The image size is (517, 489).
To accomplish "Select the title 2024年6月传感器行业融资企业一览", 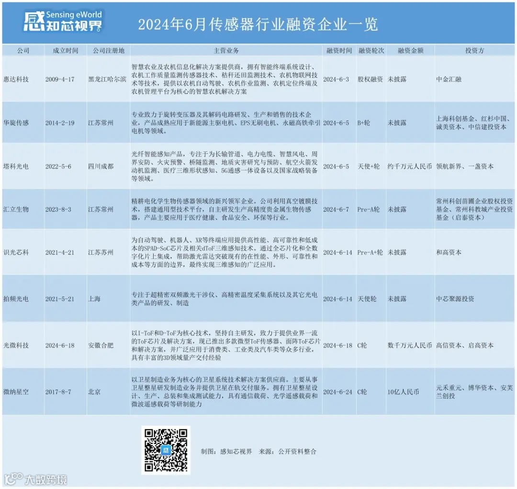I will [x=258, y=24].
